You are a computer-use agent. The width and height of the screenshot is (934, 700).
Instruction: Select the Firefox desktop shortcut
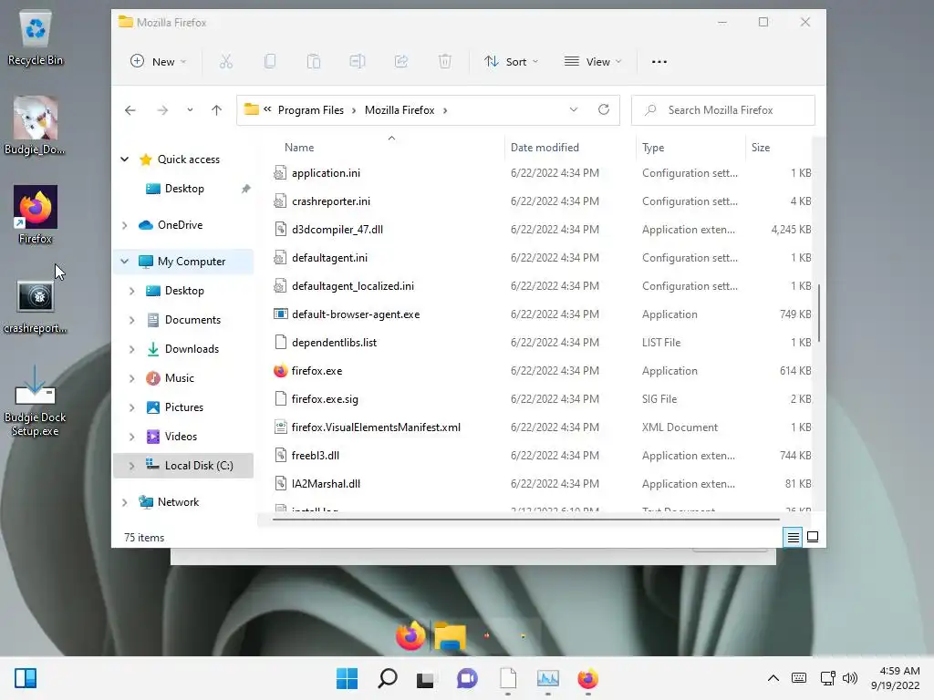tap(36, 215)
